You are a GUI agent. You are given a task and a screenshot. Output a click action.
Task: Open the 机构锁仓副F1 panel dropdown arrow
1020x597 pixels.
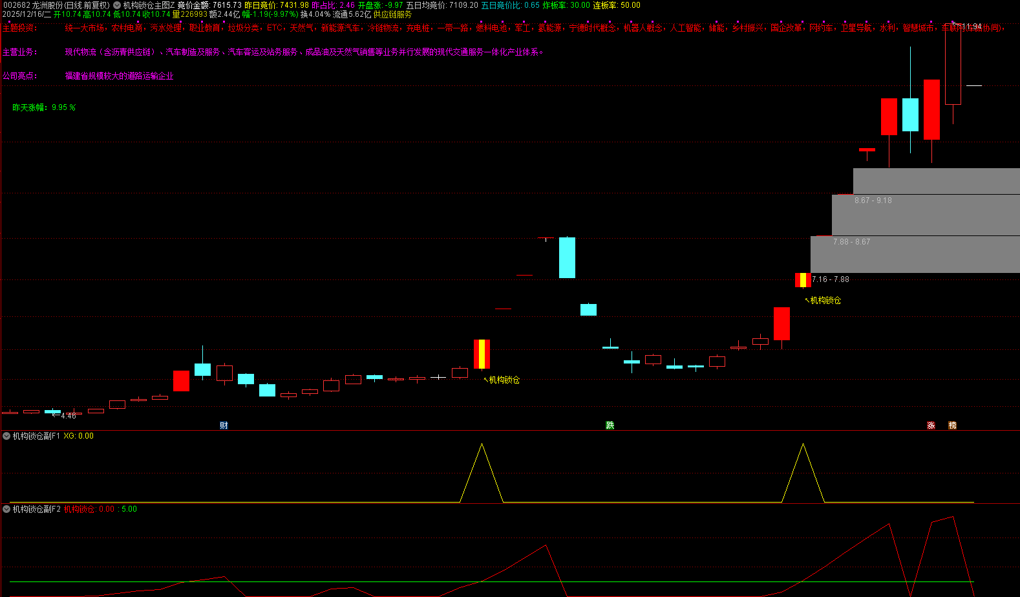click(x=6, y=436)
